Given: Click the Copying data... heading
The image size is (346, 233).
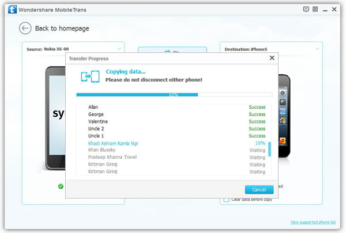Looking at the screenshot, I should tap(126, 72).
